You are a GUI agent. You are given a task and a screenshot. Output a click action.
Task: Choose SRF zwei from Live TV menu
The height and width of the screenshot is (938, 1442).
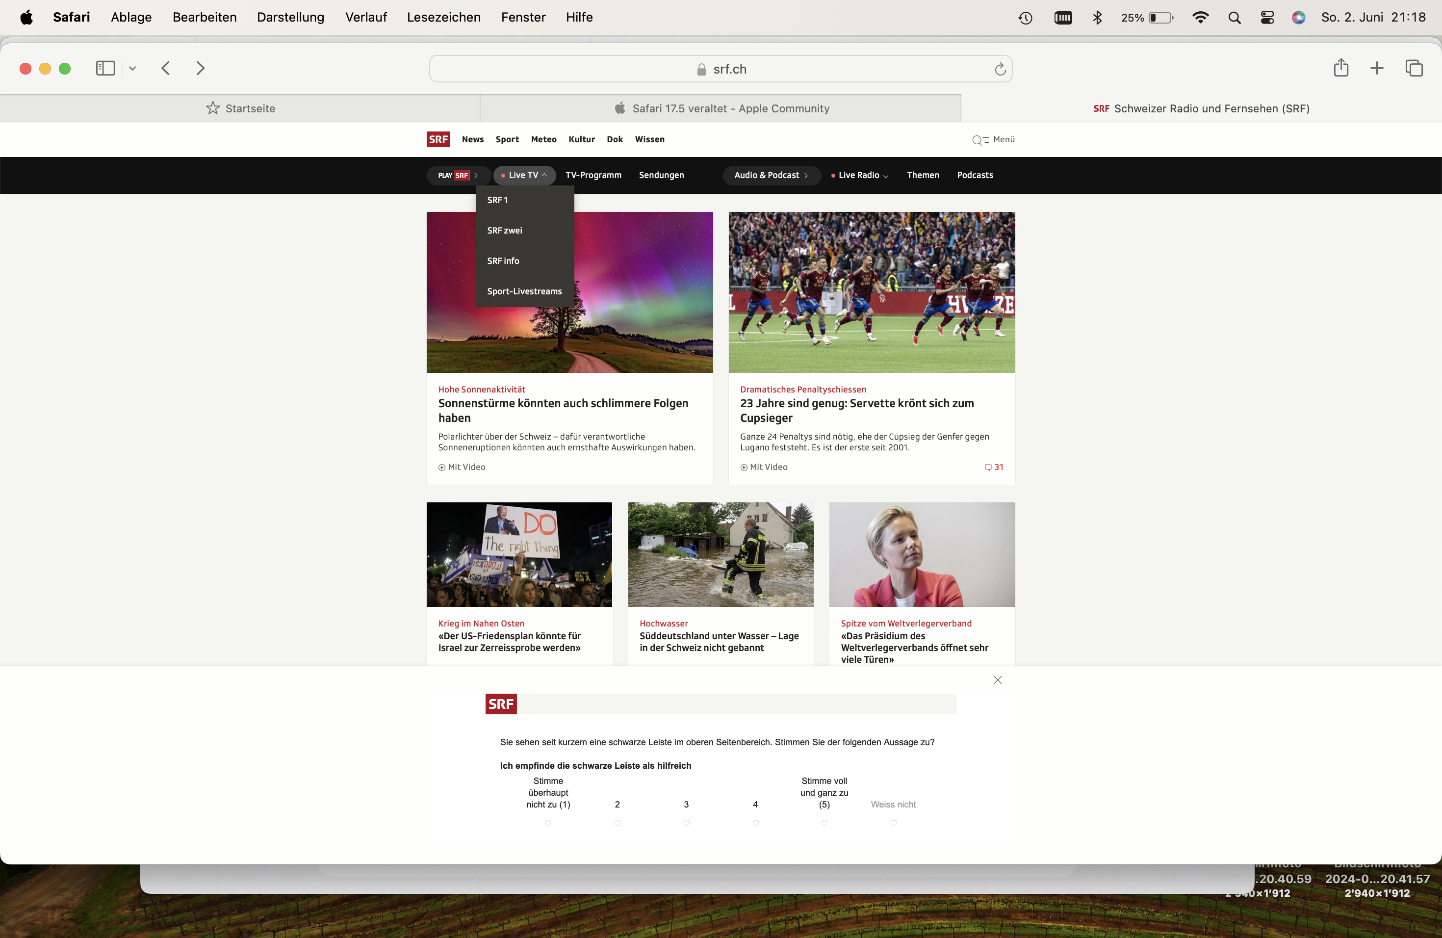coord(504,230)
